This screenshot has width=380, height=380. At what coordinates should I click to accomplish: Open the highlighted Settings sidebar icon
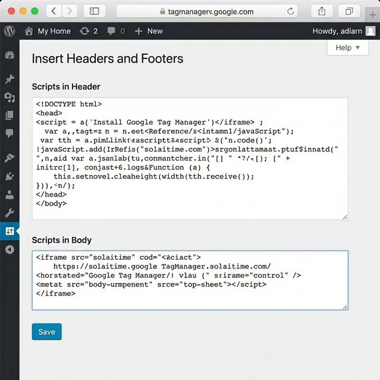point(10,231)
